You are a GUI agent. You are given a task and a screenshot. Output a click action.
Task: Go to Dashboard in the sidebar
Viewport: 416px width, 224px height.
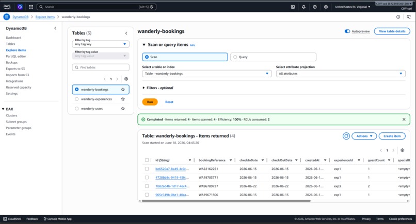click(13, 38)
